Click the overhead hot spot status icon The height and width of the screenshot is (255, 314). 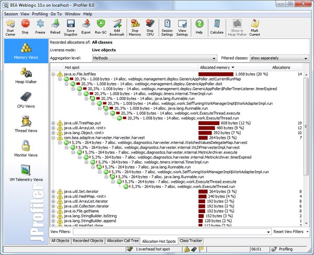click(130, 249)
